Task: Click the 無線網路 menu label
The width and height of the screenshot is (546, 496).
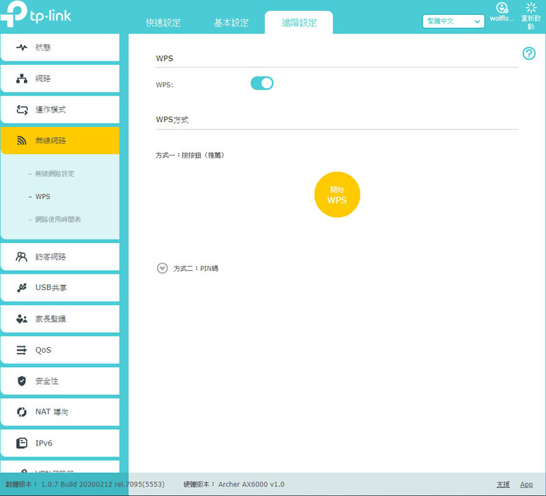Action: [x=51, y=141]
